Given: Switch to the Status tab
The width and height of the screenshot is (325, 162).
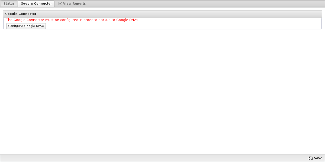Looking at the screenshot, I should tap(9, 4).
